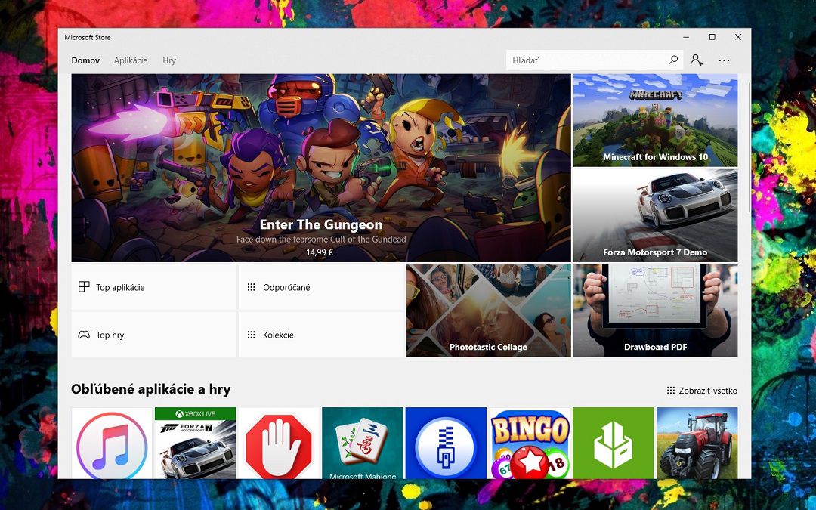Click the Top aplikácie grid icon
The width and height of the screenshot is (816, 510).
[84, 287]
